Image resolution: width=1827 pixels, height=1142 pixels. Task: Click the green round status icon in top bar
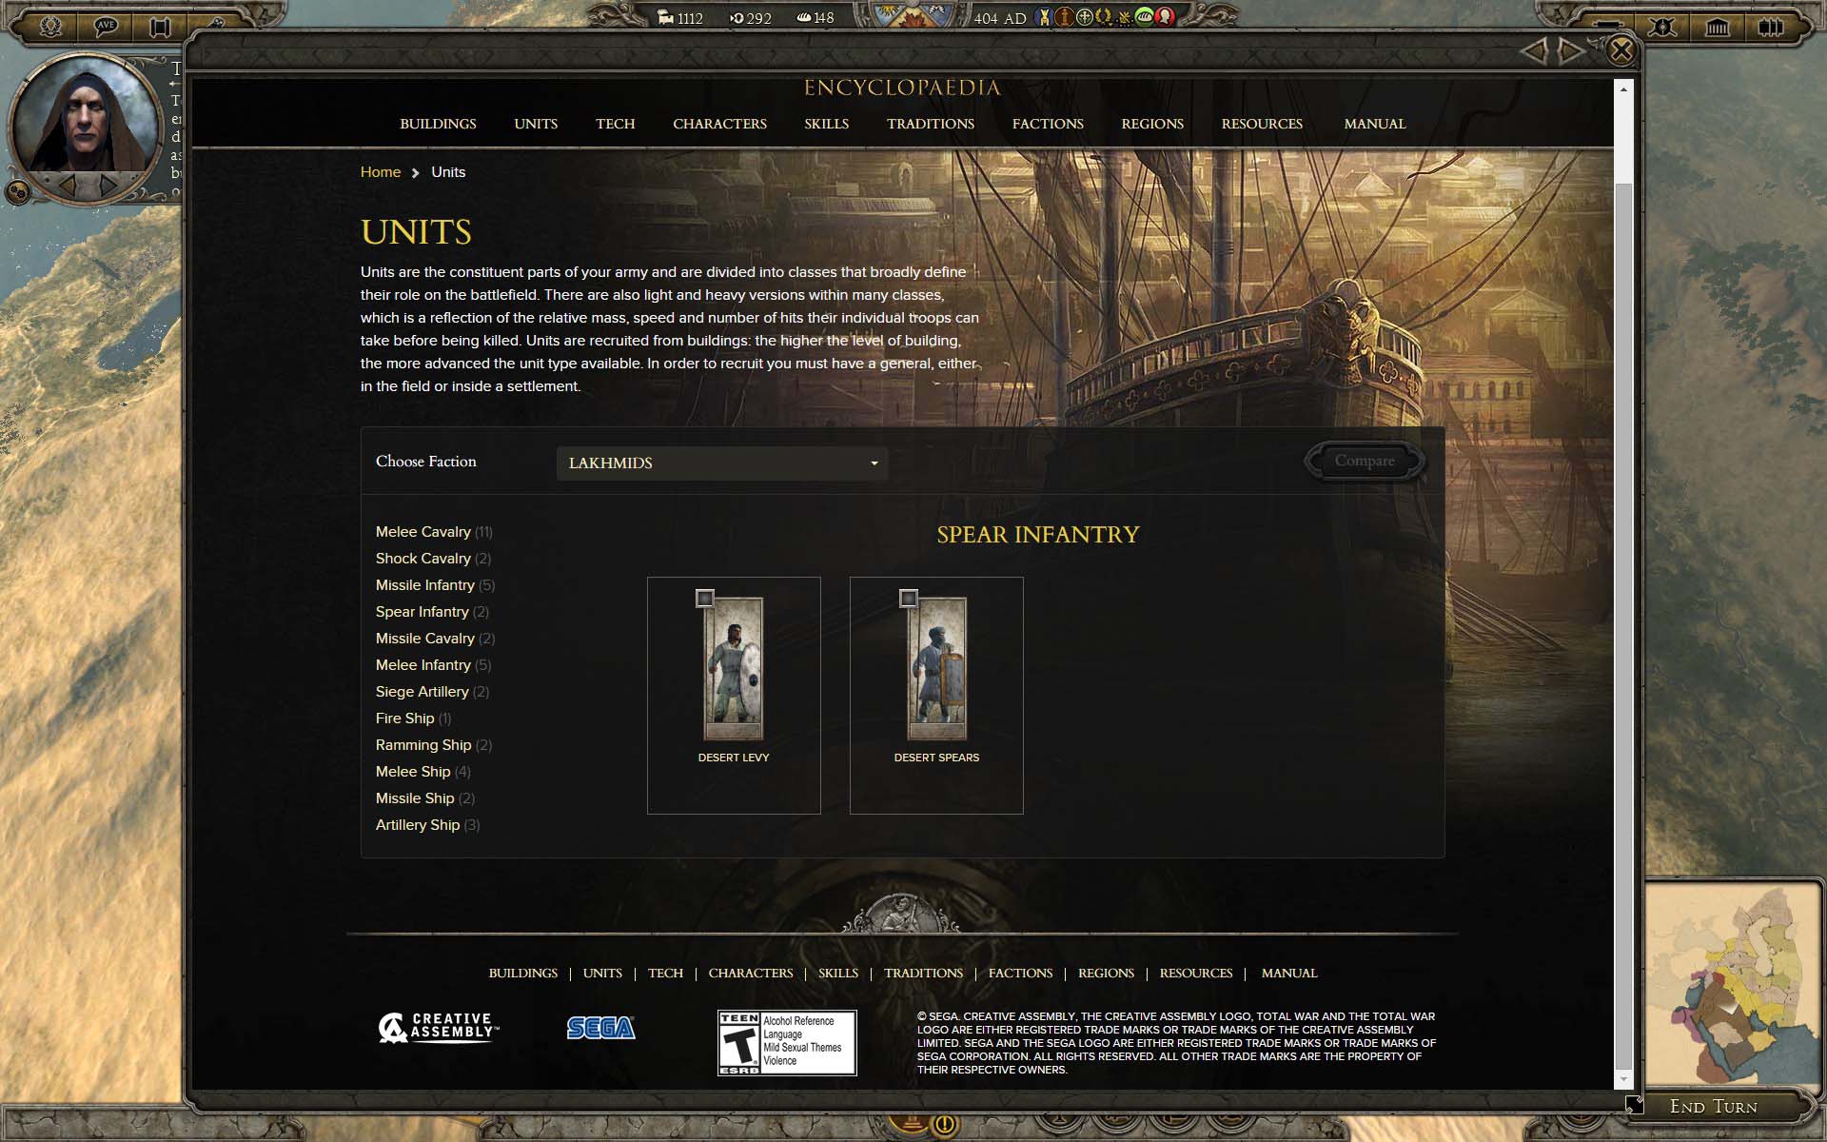click(x=1145, y=16)
